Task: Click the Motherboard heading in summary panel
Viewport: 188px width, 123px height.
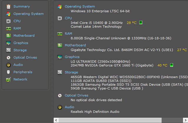Action: point(75,45)
